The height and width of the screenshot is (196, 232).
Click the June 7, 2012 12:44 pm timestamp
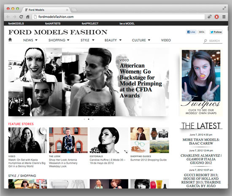click(x=201, y=150)
